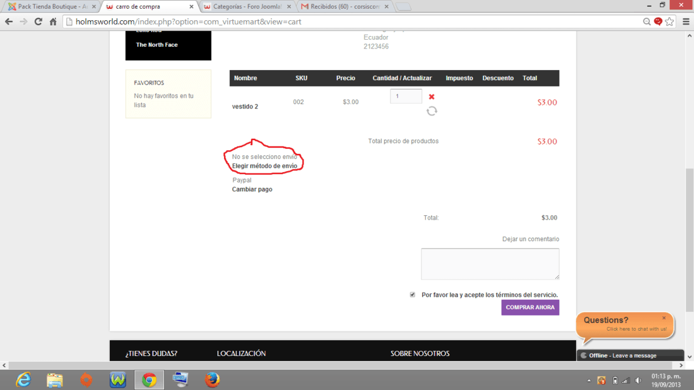Click the network signal icon in tray
Image resolution: width=694 pixels, height=390 pixels.
pos(626,381)
